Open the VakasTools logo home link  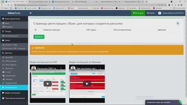[14, 13]
